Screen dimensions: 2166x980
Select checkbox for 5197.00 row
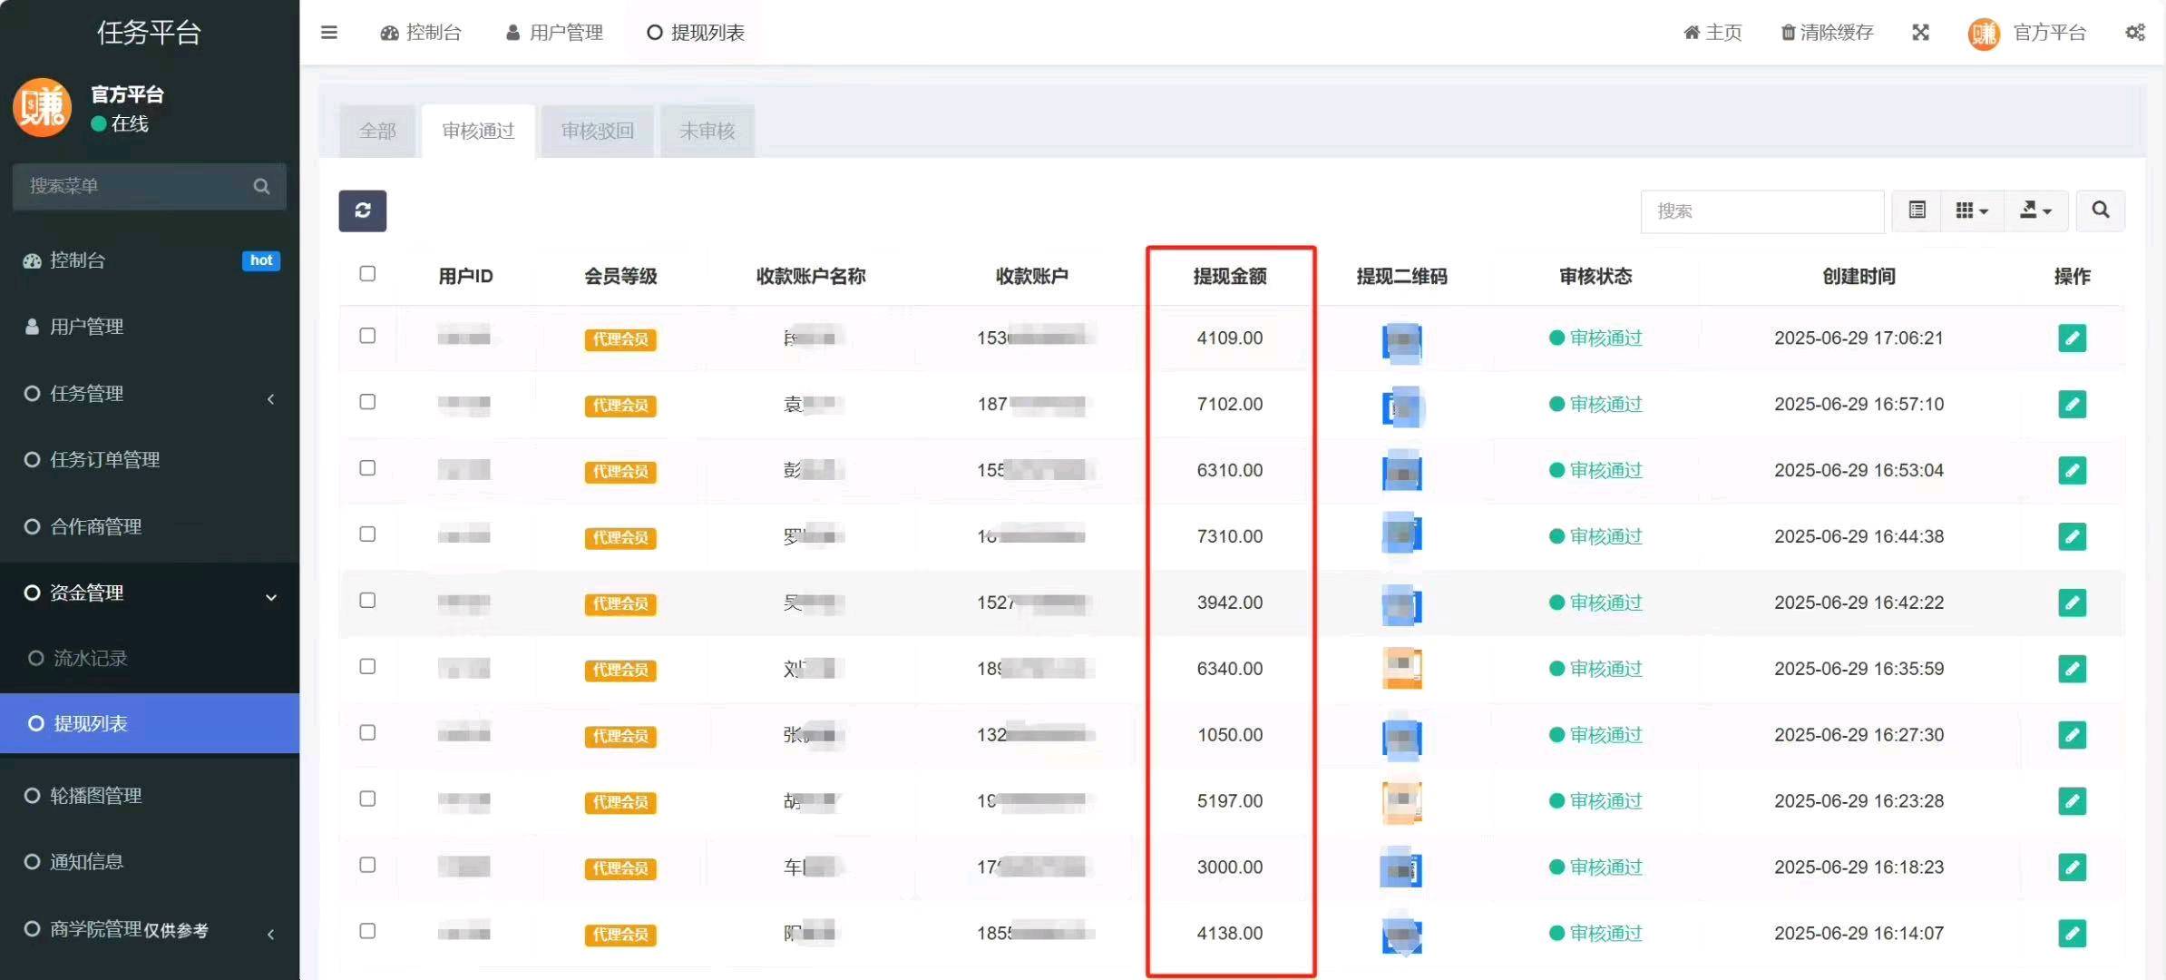coord(367,799)
